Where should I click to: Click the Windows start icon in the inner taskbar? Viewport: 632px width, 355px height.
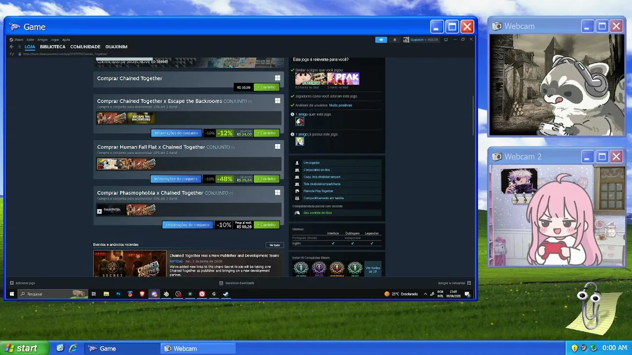[x=12, y=294]
